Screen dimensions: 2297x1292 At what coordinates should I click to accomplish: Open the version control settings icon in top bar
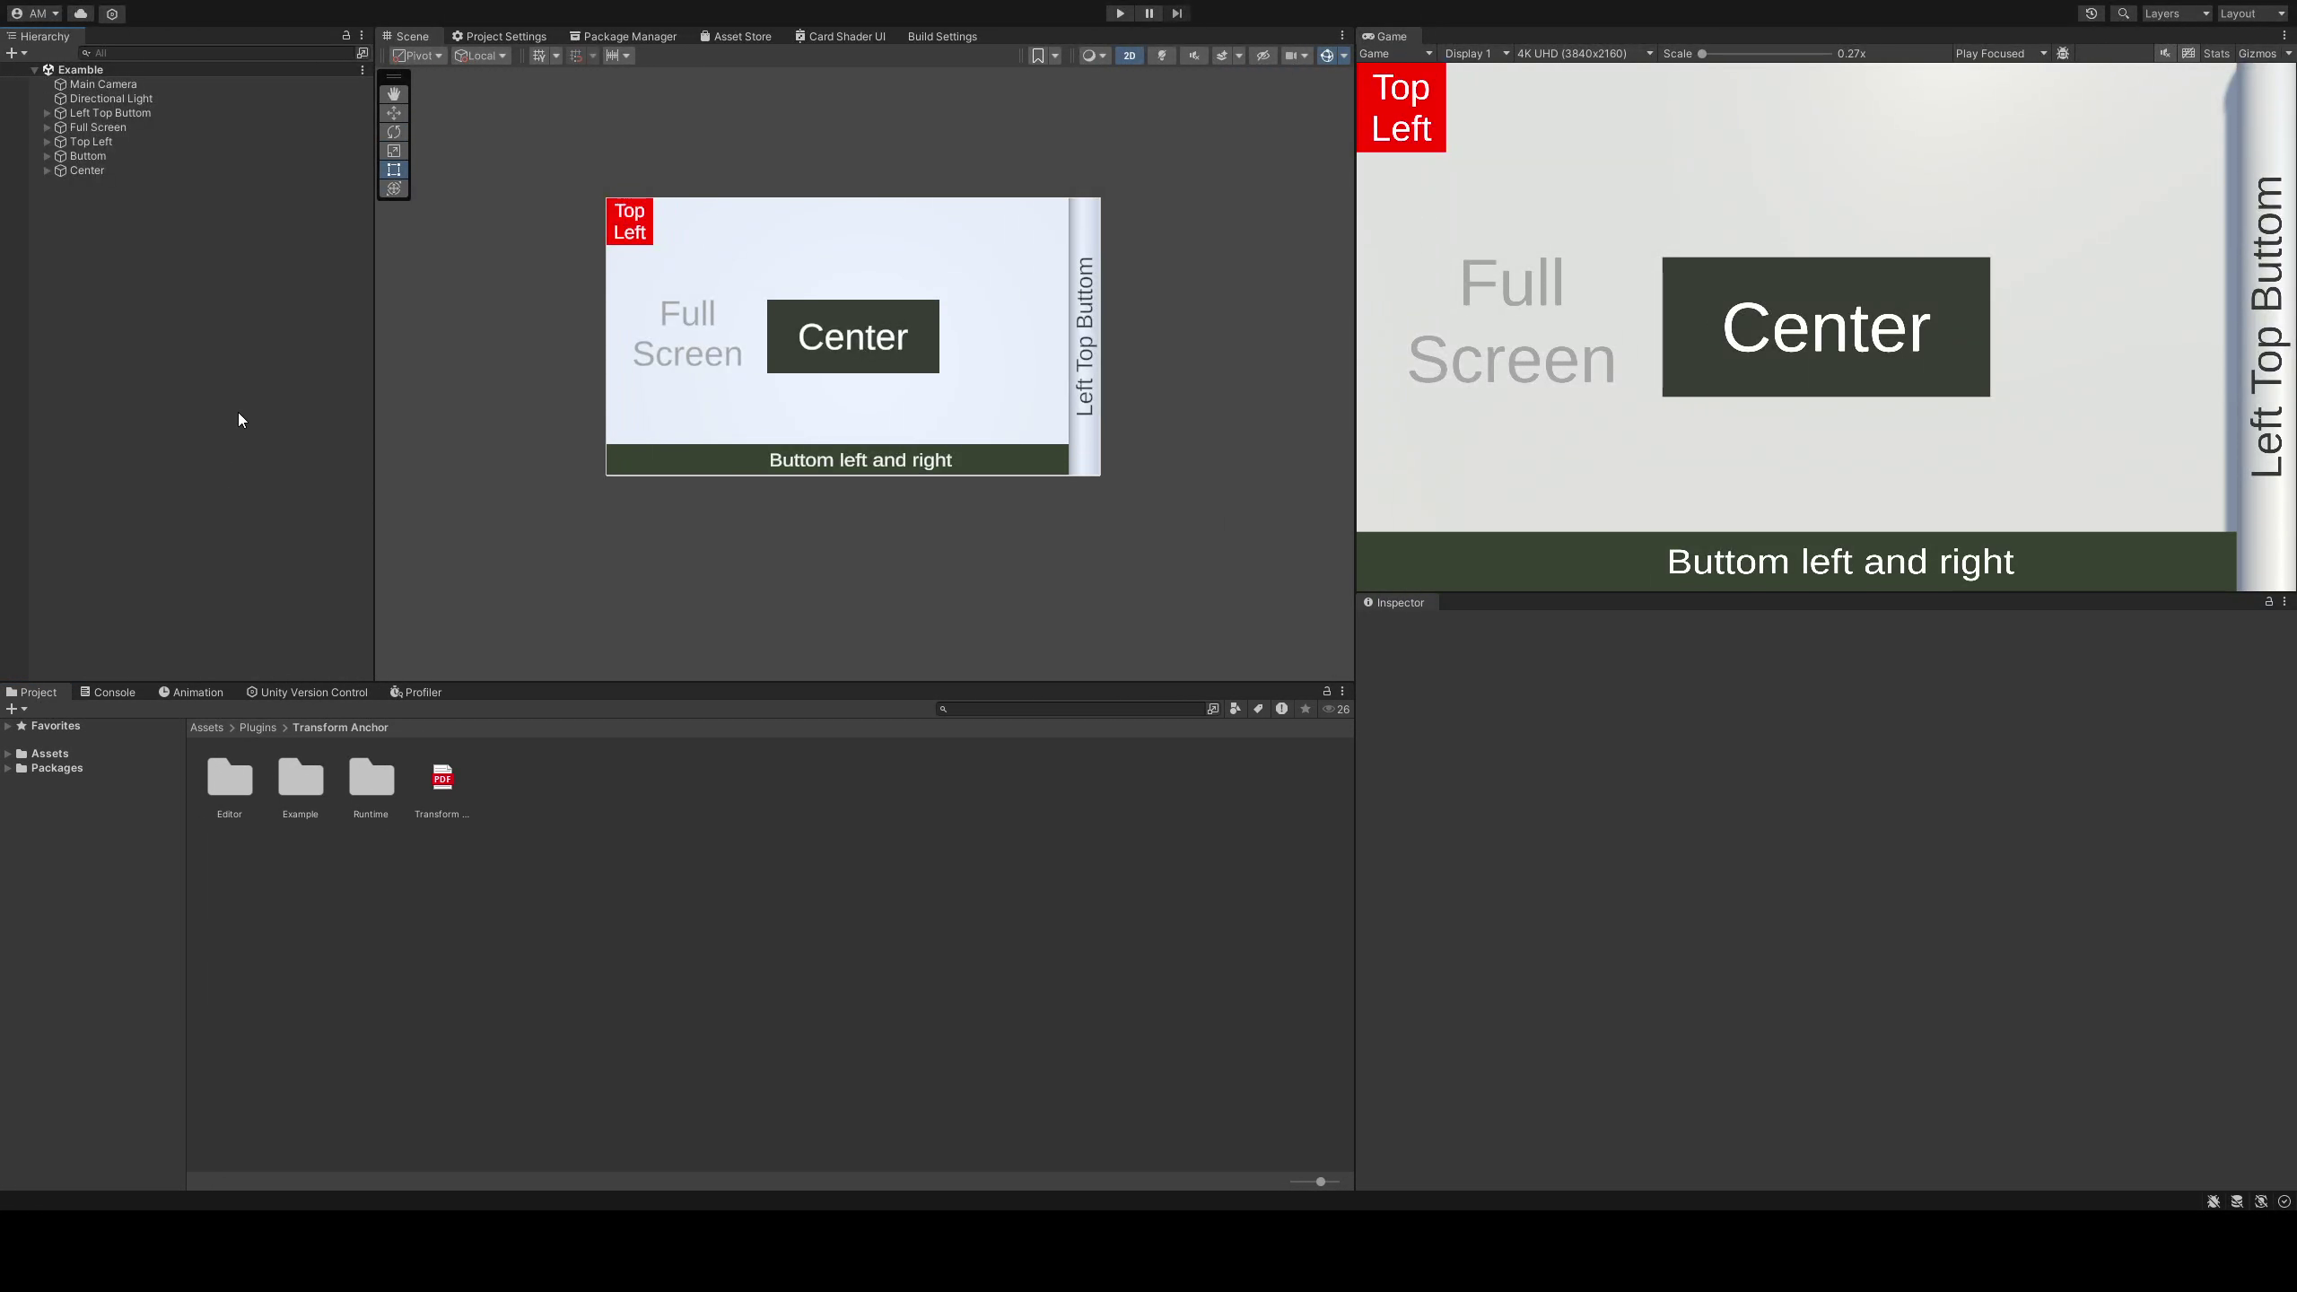pos(112,13)
